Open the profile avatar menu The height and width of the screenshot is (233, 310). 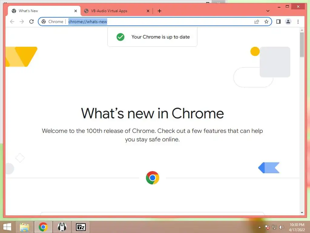(288, 22)
